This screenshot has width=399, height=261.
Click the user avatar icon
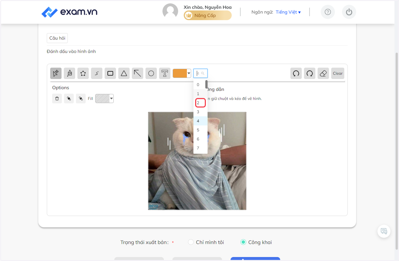(x=170, y=12)
